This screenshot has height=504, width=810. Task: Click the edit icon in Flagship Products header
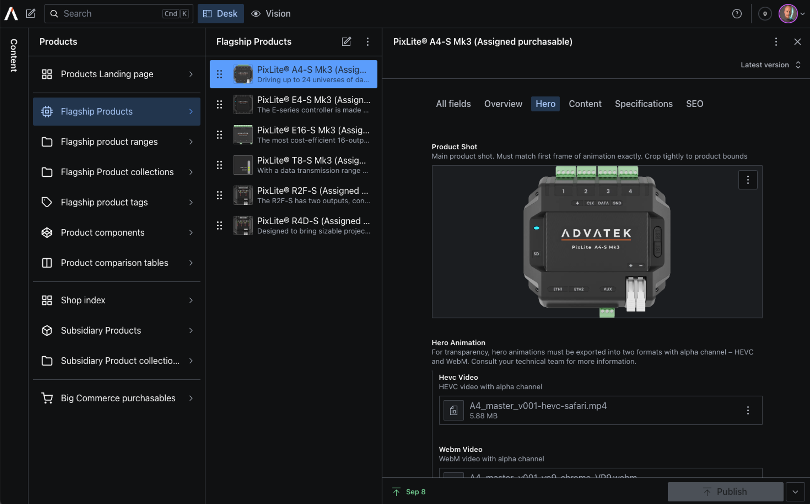(x=346, y=42)
